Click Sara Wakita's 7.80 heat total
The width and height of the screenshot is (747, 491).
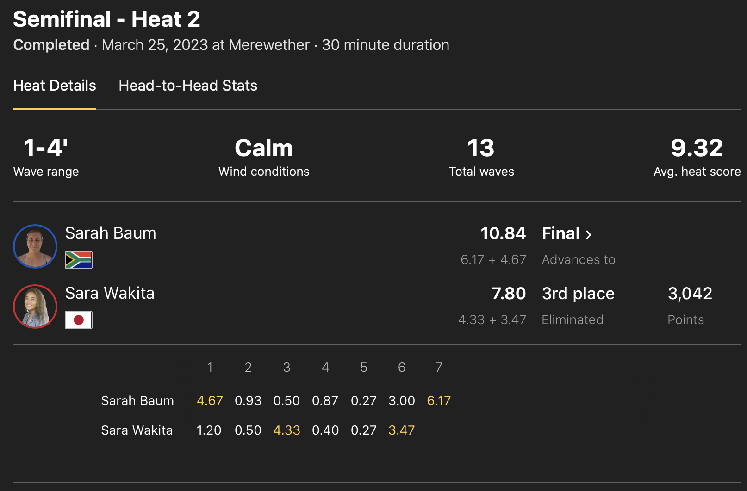click(509, 294)
